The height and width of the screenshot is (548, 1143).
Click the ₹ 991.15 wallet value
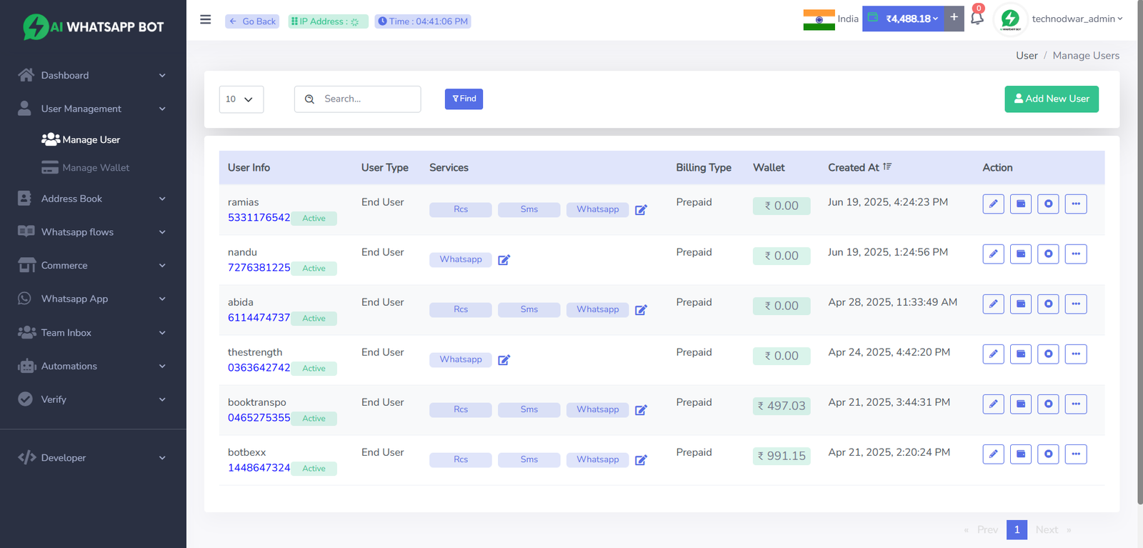782,456
